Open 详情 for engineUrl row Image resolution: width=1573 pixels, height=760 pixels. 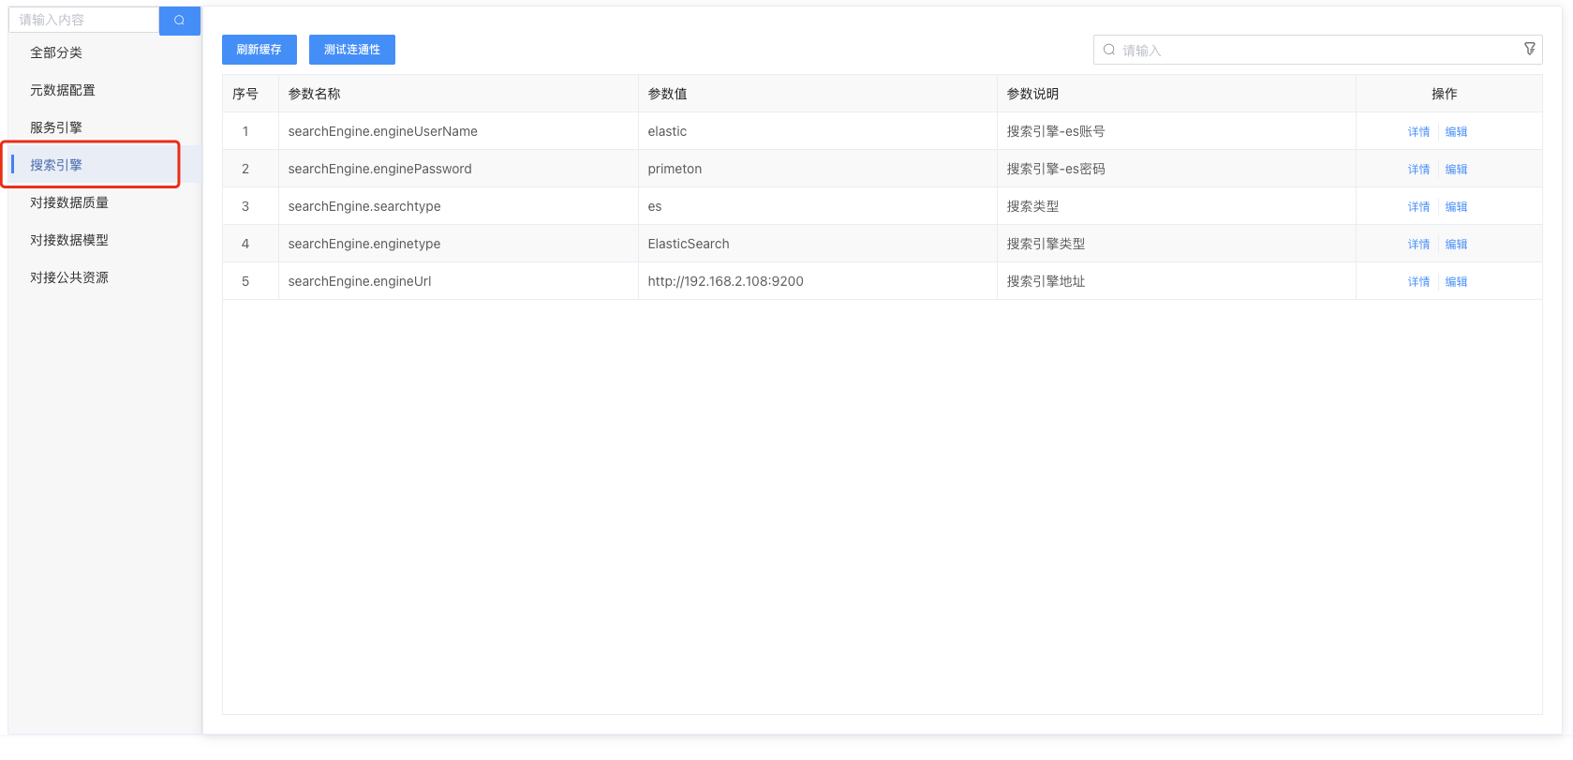coord(1418,282)
